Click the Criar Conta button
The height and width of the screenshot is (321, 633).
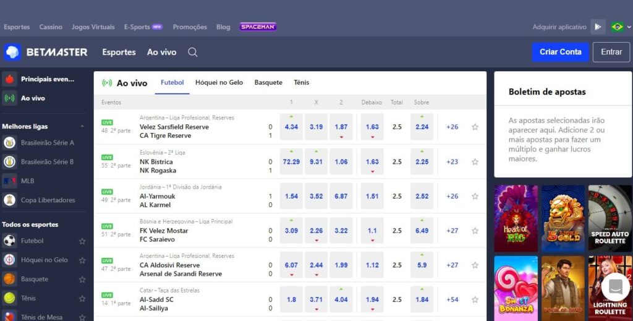(560, 52)
